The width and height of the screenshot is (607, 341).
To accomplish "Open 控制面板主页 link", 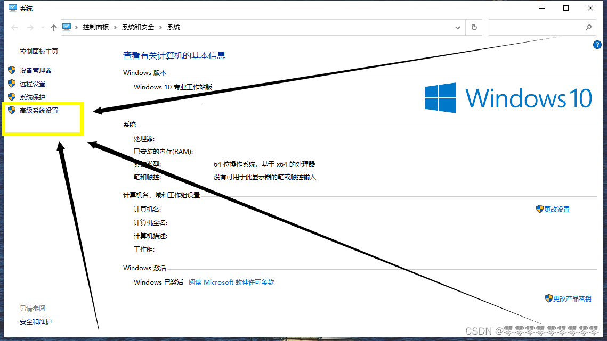I will tap(39, 52).
